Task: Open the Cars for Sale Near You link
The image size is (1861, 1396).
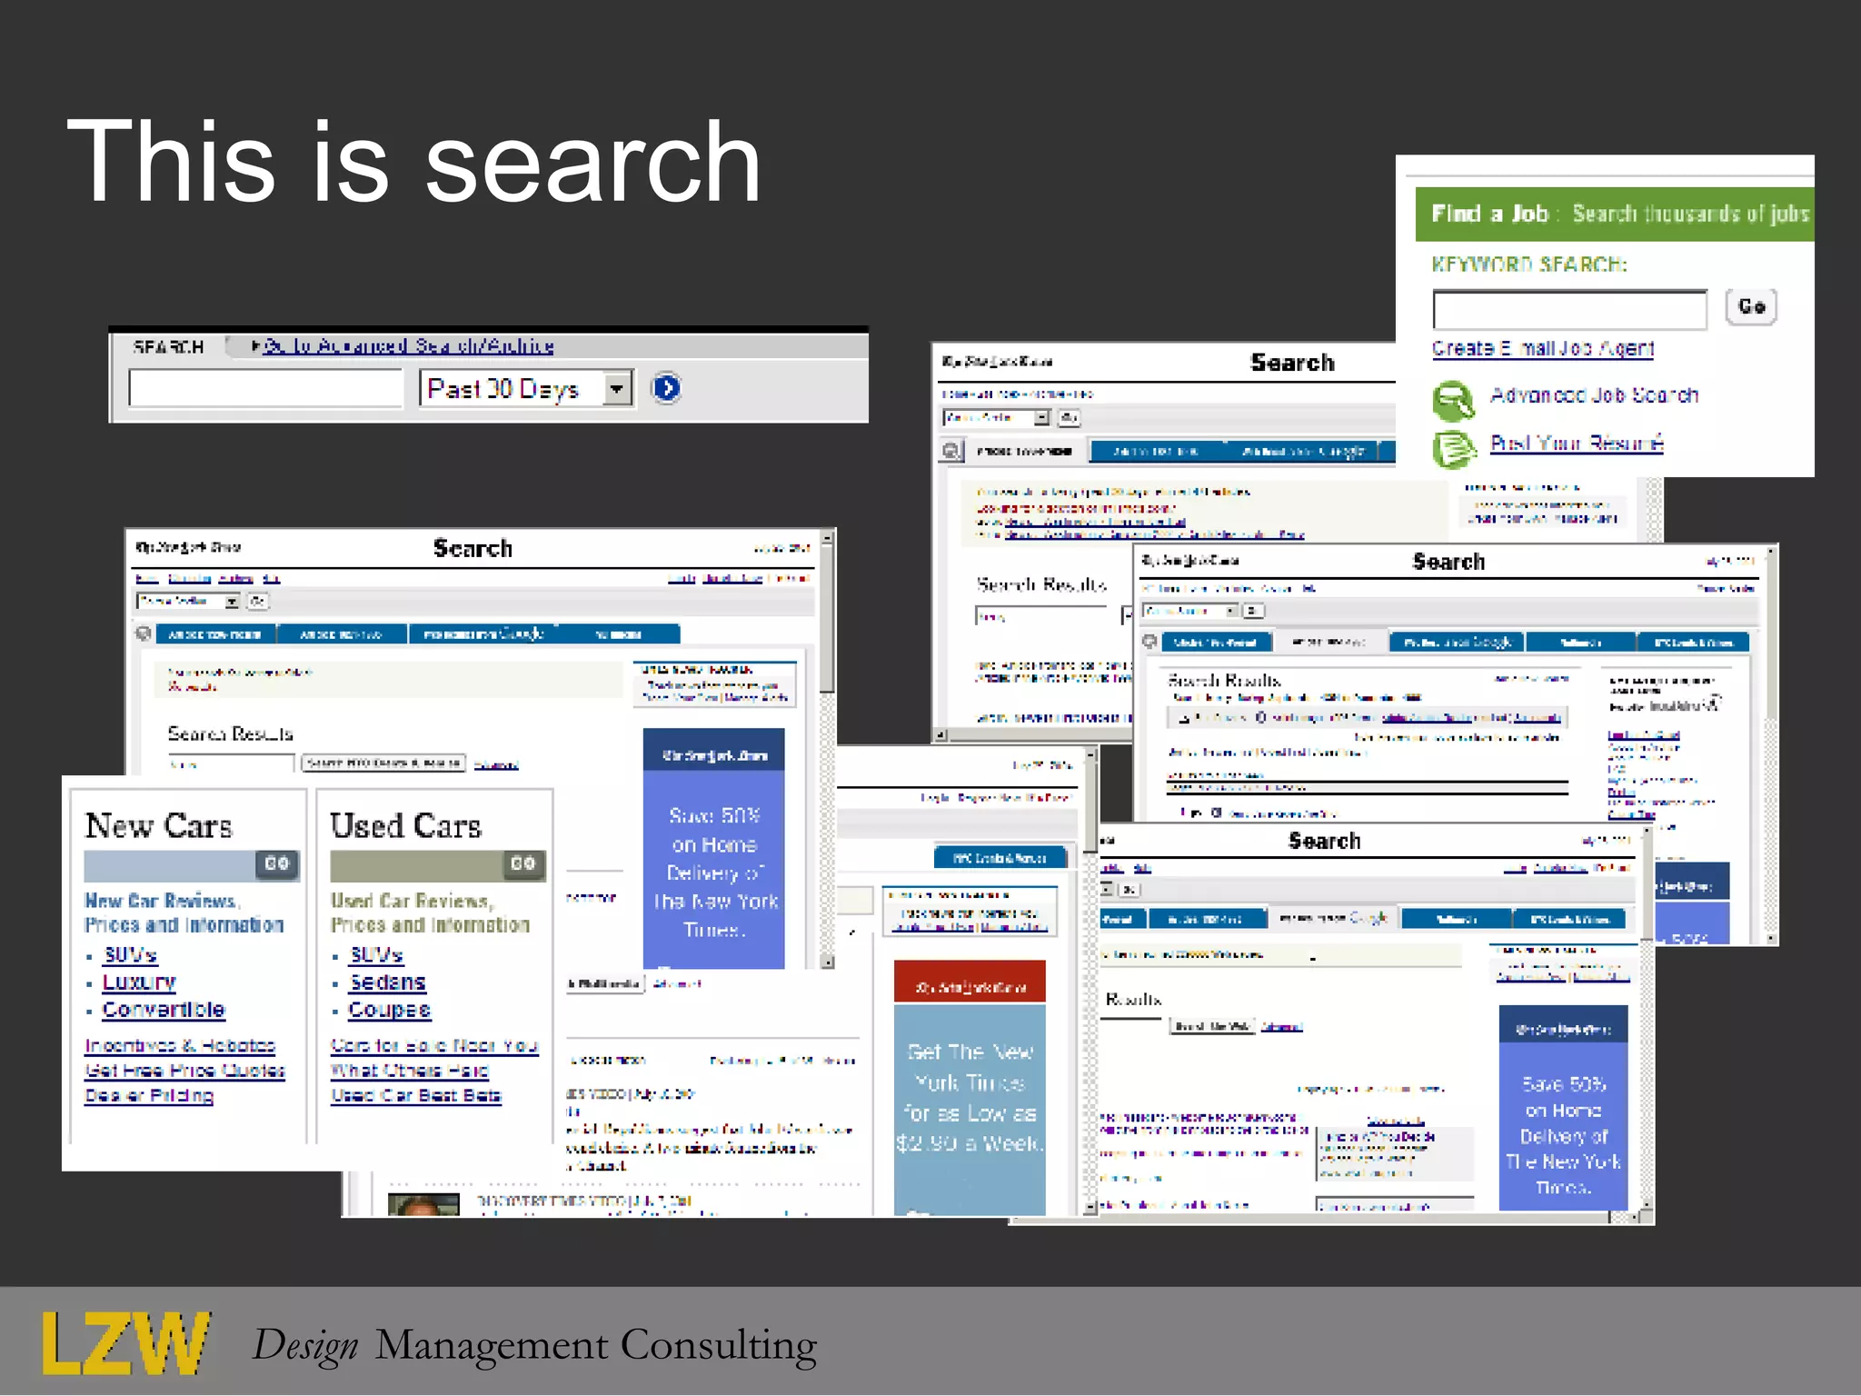Action: coord(434,1046)
